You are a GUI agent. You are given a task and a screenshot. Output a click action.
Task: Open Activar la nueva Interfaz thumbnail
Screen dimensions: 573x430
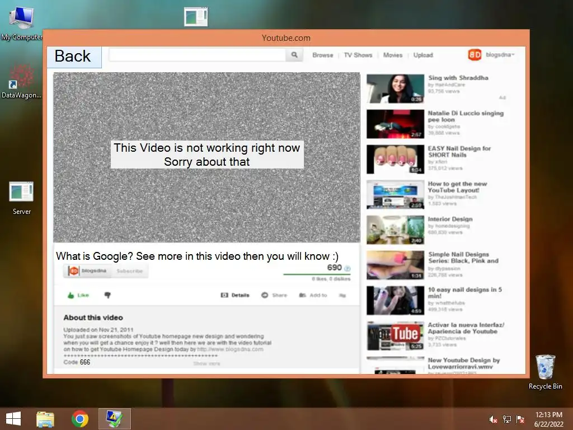[x=396, y=336]
